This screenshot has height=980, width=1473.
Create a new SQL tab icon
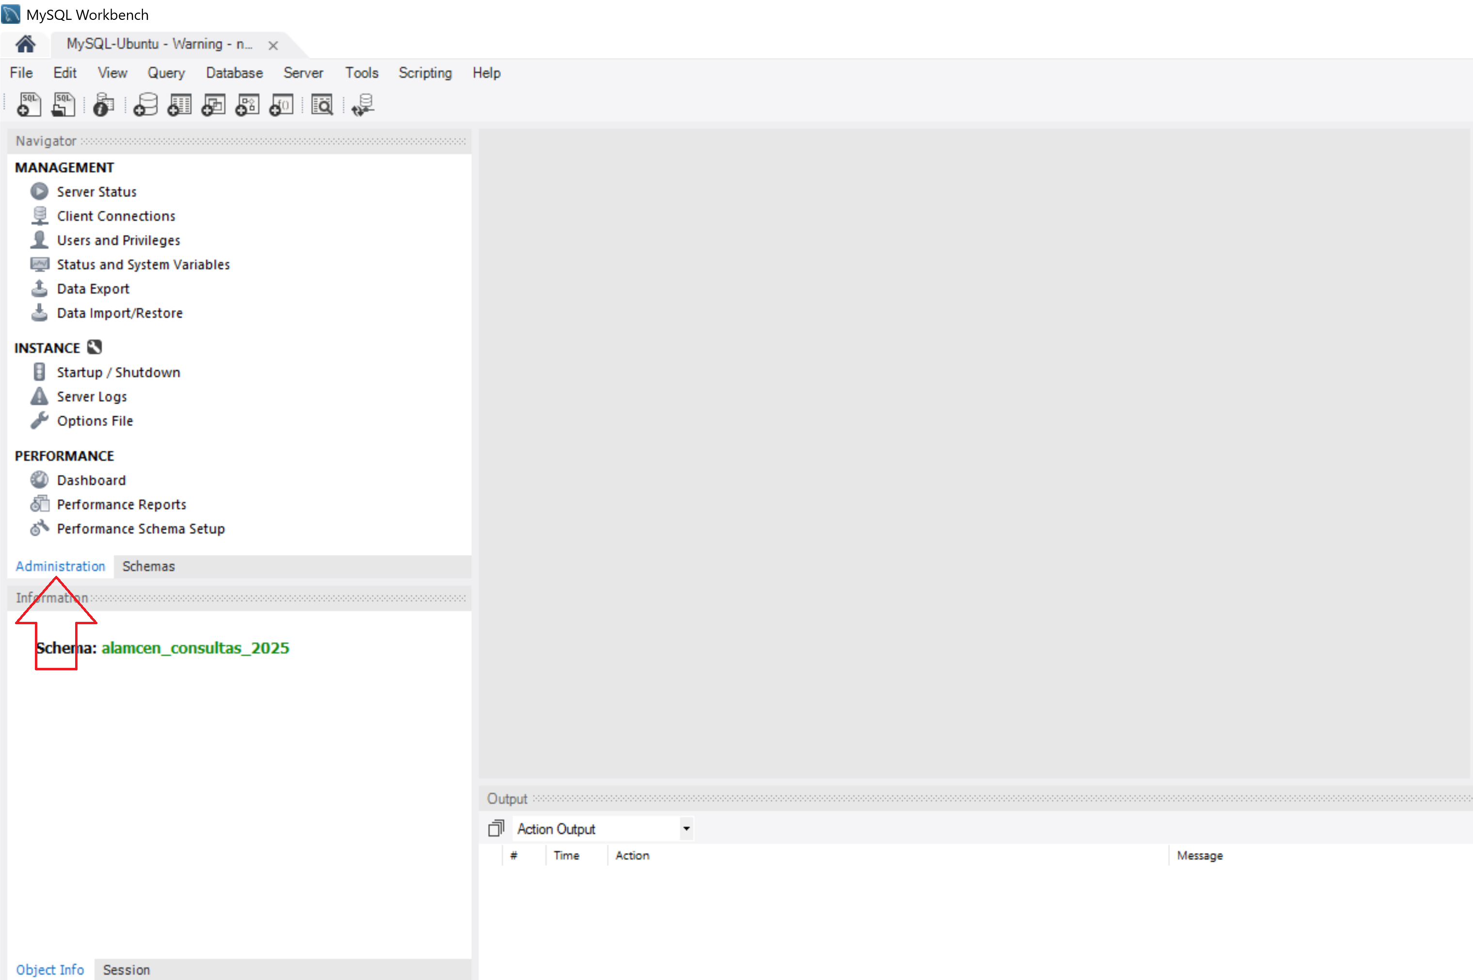coord(29,105)
